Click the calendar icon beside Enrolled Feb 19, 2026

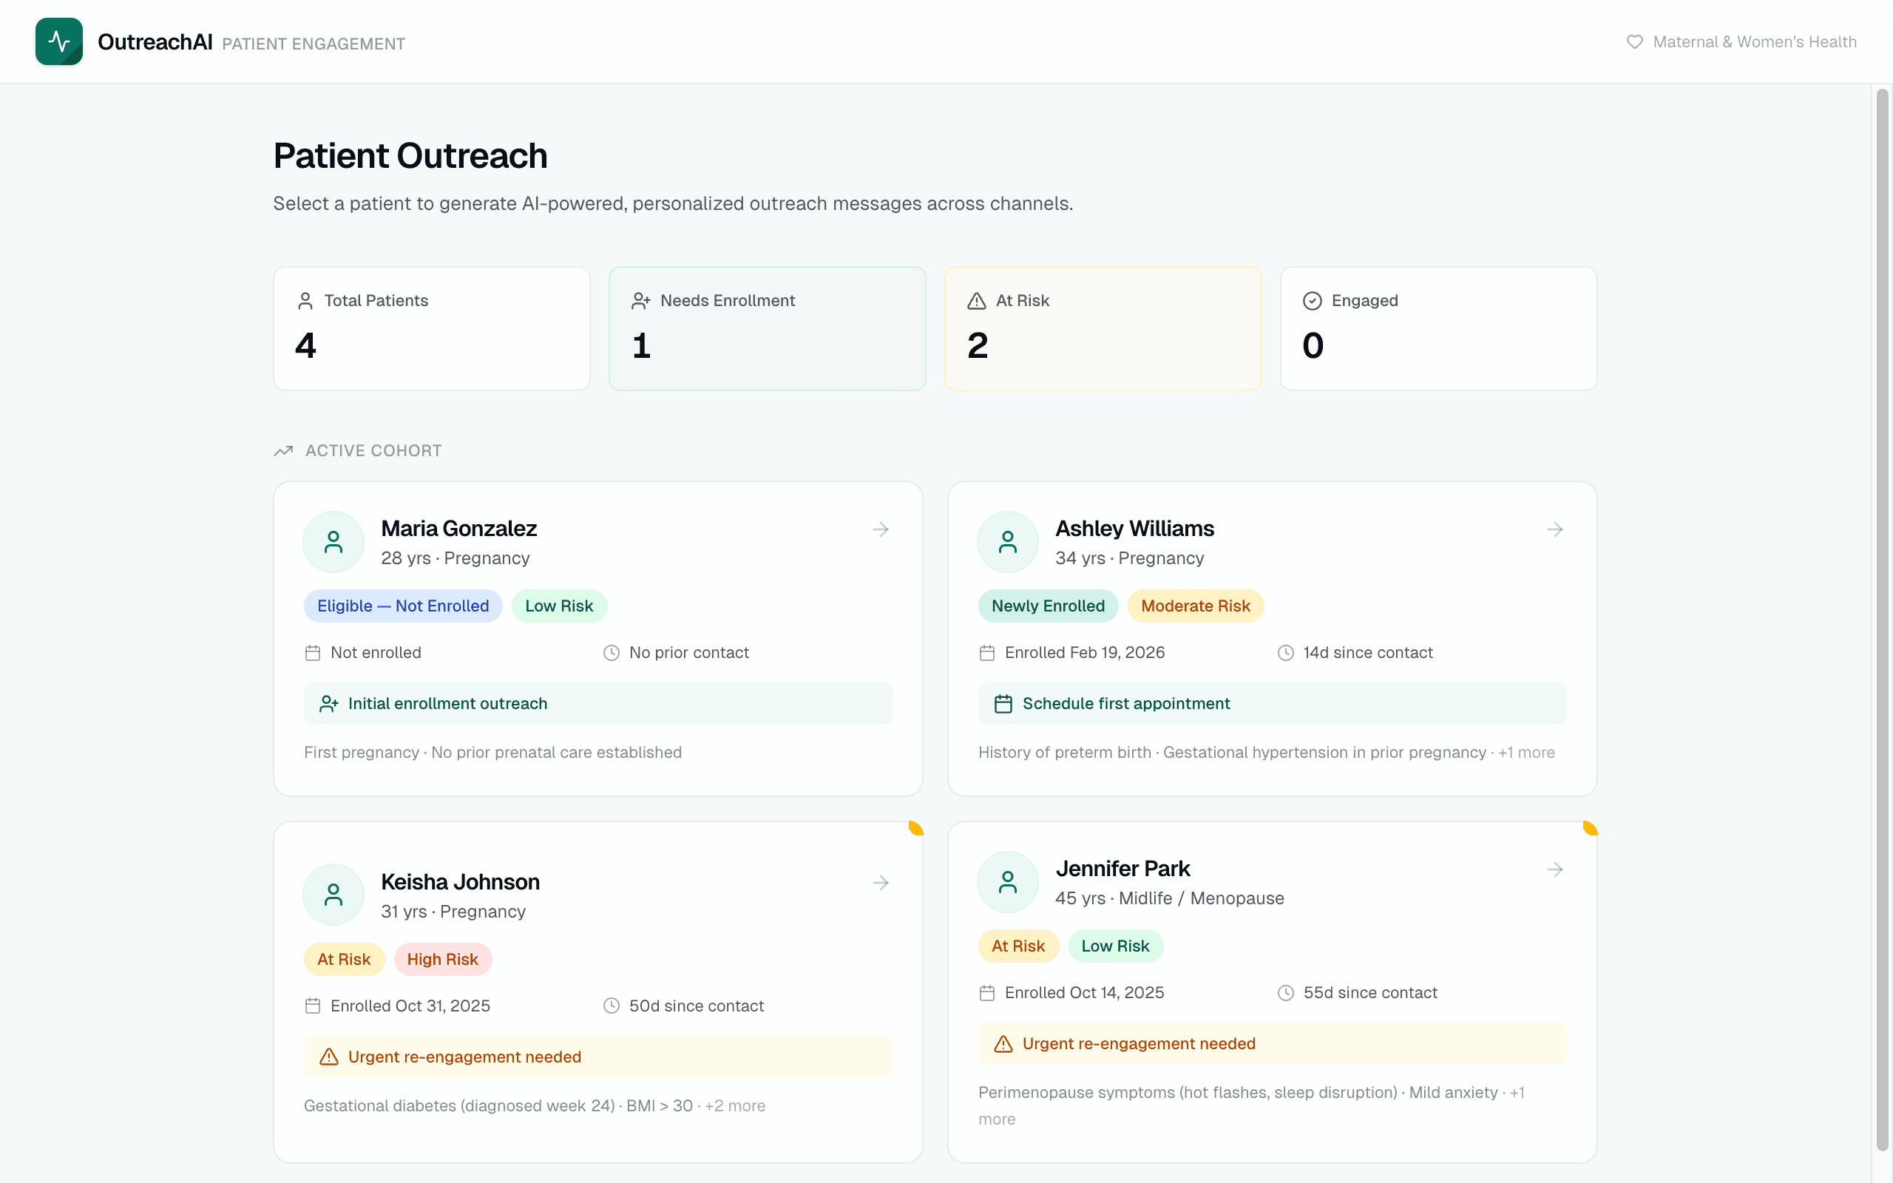(987, 651)
